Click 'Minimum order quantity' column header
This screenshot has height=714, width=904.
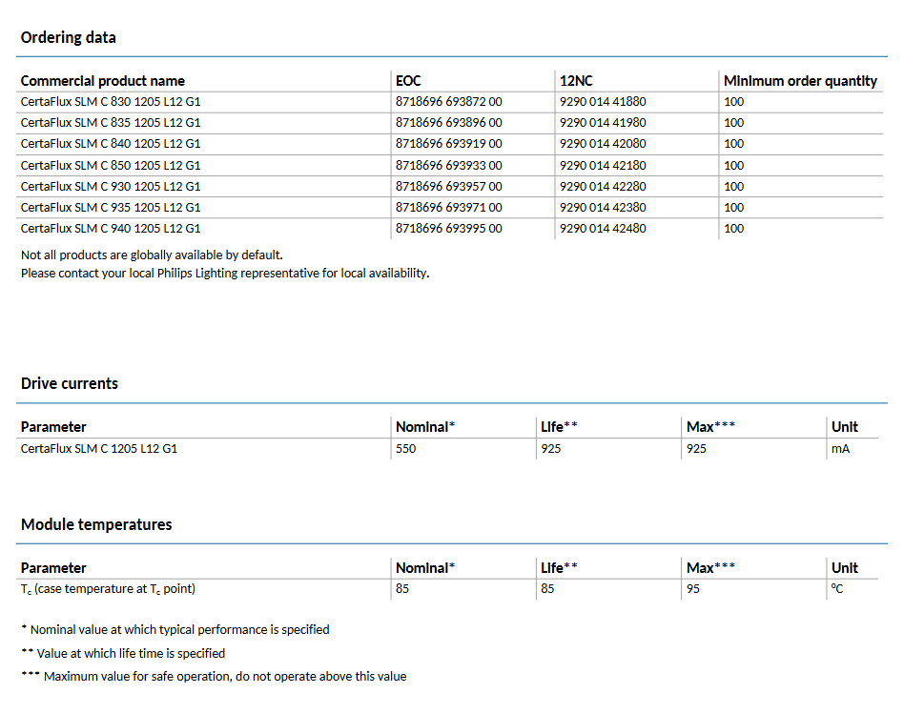pyautogui.click(x=800, y=81)
